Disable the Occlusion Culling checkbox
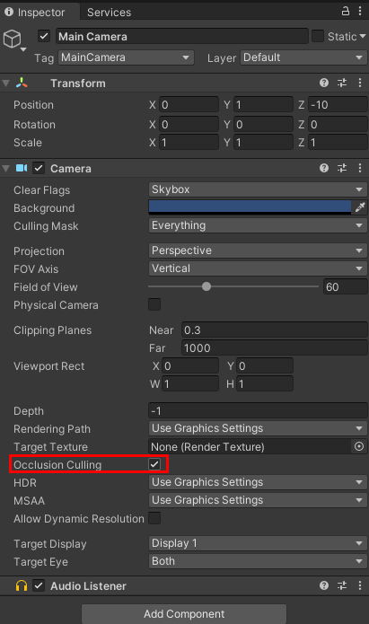Screen dimensions: 369x624 point(154,464)
